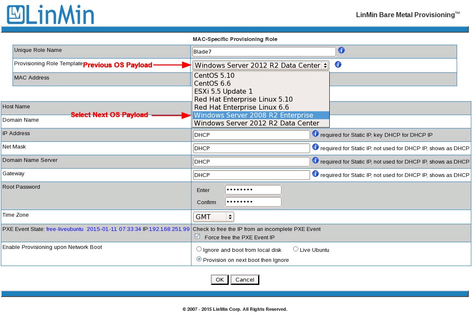Select Provision on next boot then Ignore
473x315 pixels.
tap(199, 259)
